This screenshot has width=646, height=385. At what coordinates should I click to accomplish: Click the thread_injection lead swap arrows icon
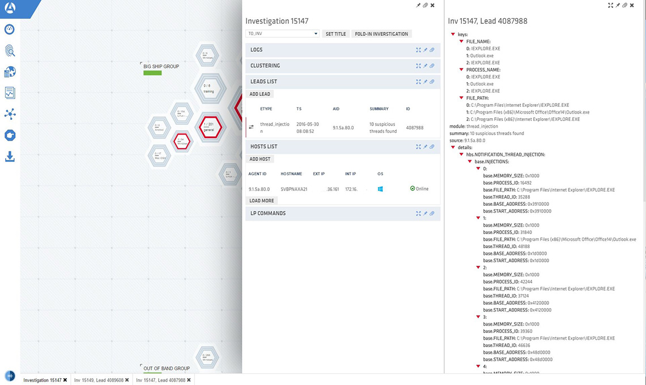251,127
